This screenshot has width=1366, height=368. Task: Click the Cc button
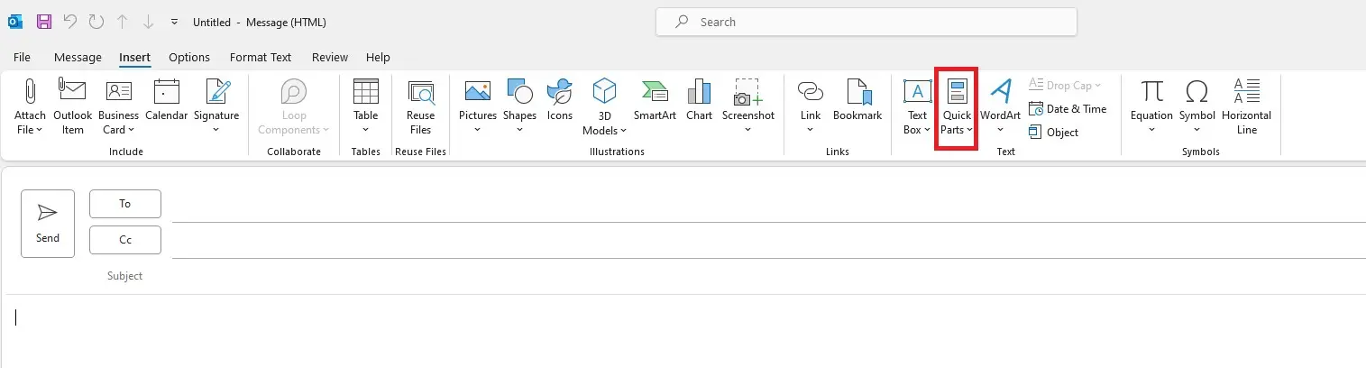click(125, 240)
